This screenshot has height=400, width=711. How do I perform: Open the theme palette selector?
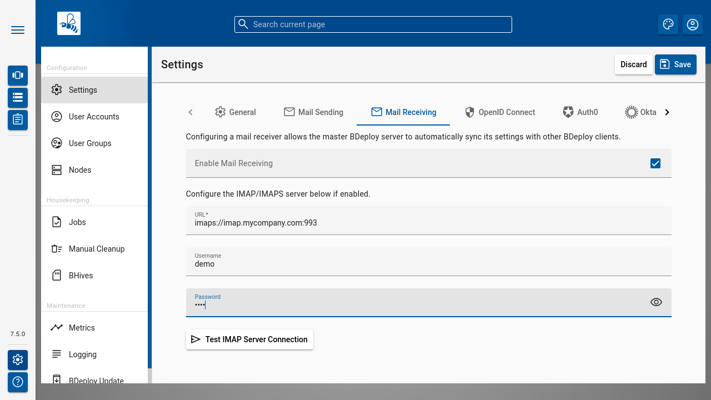tap(668, 24)
